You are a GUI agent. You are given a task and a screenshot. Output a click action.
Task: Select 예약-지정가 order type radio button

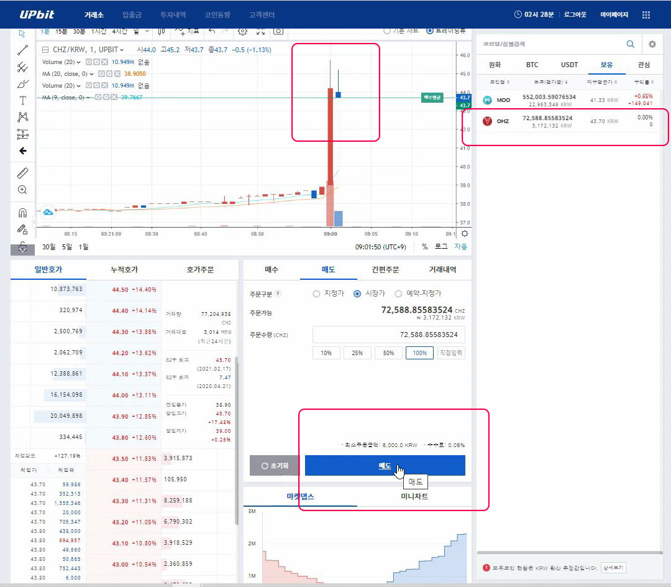[x=399, y=293]
